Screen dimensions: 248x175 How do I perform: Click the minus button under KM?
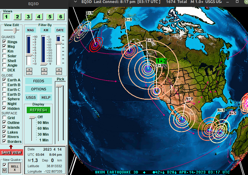tap(44, 73)
